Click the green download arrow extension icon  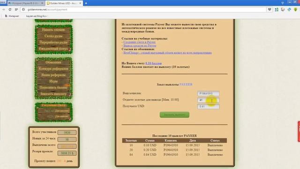click(x=296, y=9)
